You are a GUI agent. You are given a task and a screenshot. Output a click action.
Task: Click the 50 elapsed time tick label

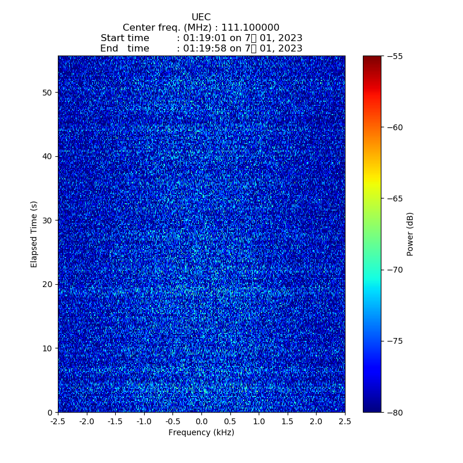point(47,93)
